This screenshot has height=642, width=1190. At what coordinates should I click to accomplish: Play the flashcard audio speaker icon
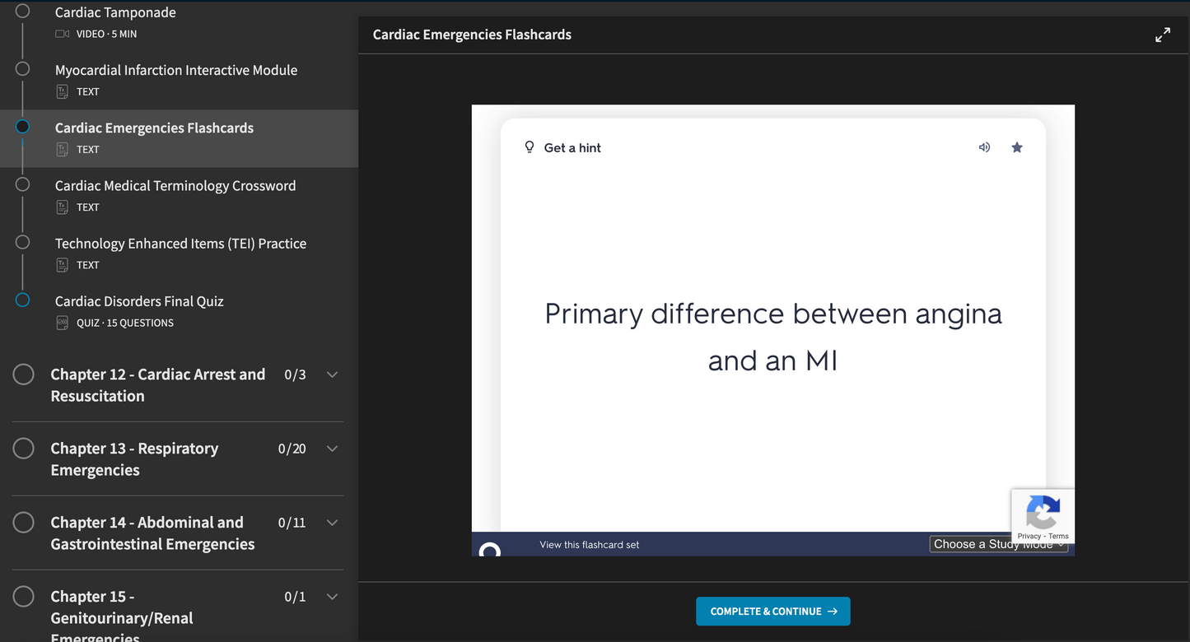(984, 147)
